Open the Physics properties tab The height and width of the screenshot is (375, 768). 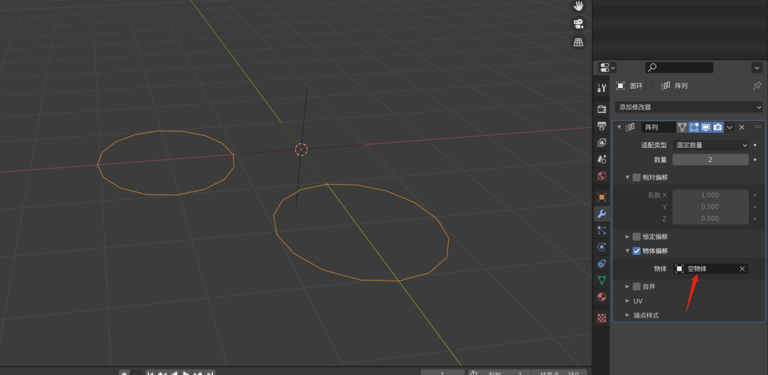coord(602,247)
